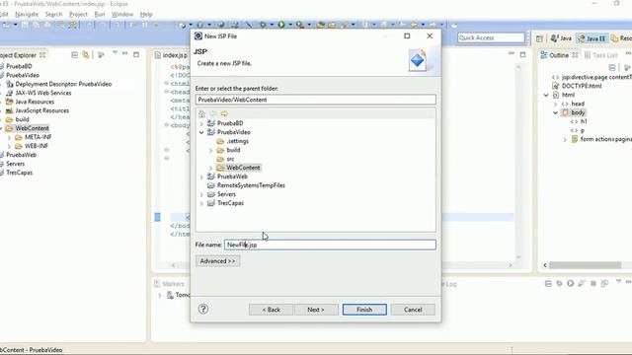Click the Home icon in the folder tree toolbar
Image resolution: width=632 pixels, height=355 pixels.
(x=201, y=113)
